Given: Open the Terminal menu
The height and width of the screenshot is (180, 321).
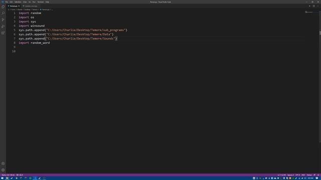Looking at the screenshot, I should (40, 2).
